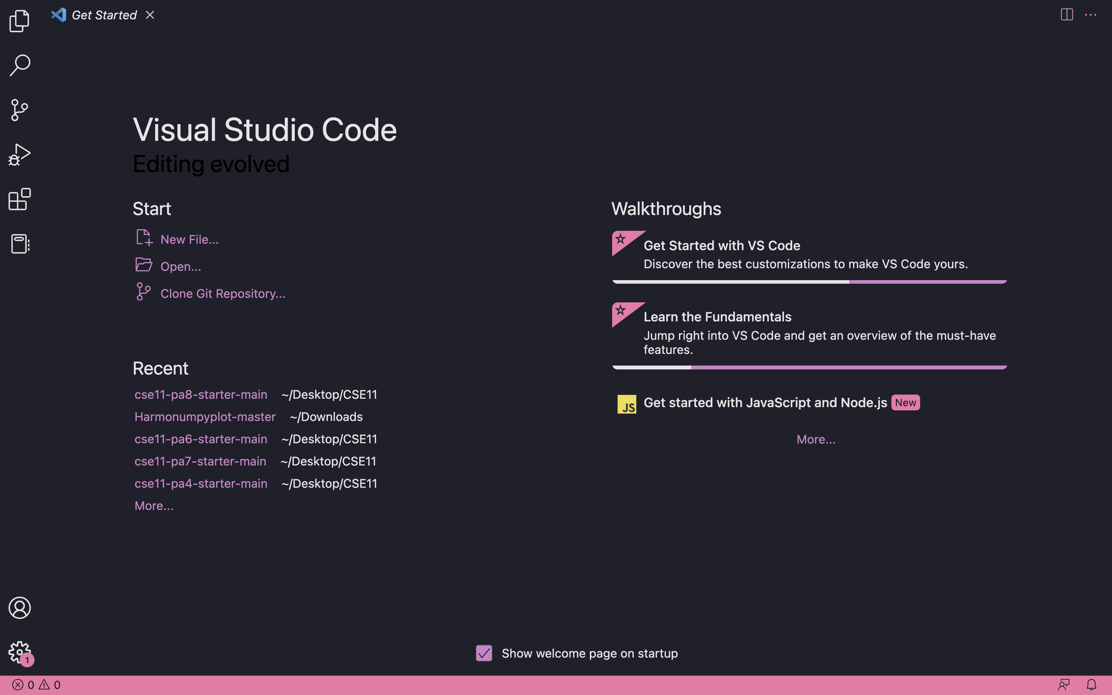Click the JS icon of JavaScript walkthrough
This screenshot has height=695, width=1112.
point(627,404)
